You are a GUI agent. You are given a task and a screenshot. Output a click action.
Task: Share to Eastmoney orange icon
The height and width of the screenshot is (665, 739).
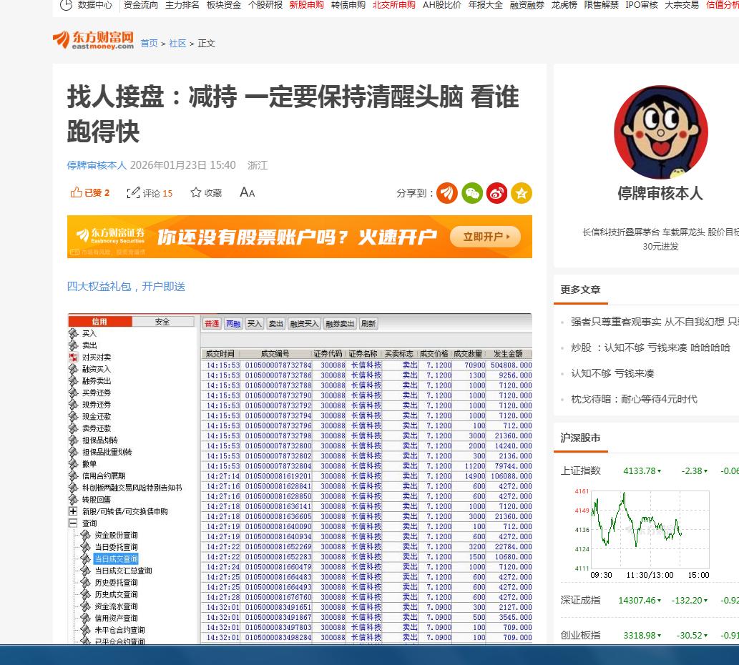447,193
